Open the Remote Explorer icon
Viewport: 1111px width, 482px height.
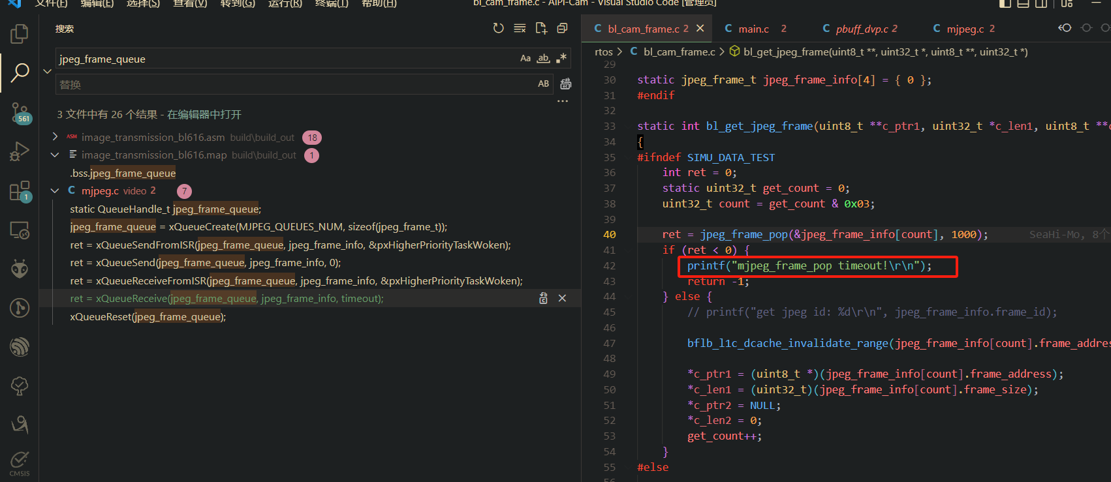20,230
